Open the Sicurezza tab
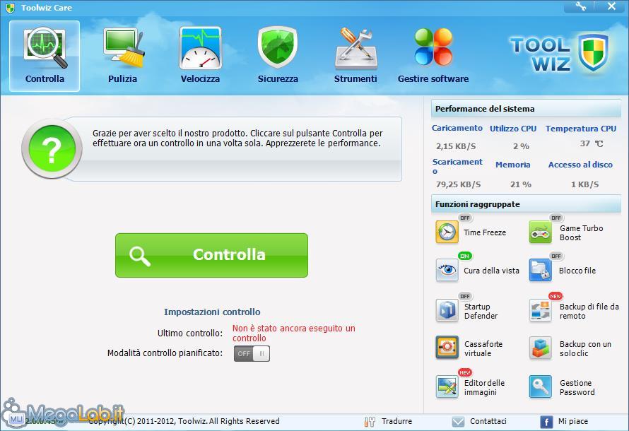Image resolution: width=629 pixels, height=431 pixels. (x=278, y=56)
